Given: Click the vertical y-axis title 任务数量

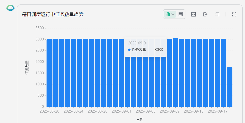Looking at the screenshot, I should point(27,68).
